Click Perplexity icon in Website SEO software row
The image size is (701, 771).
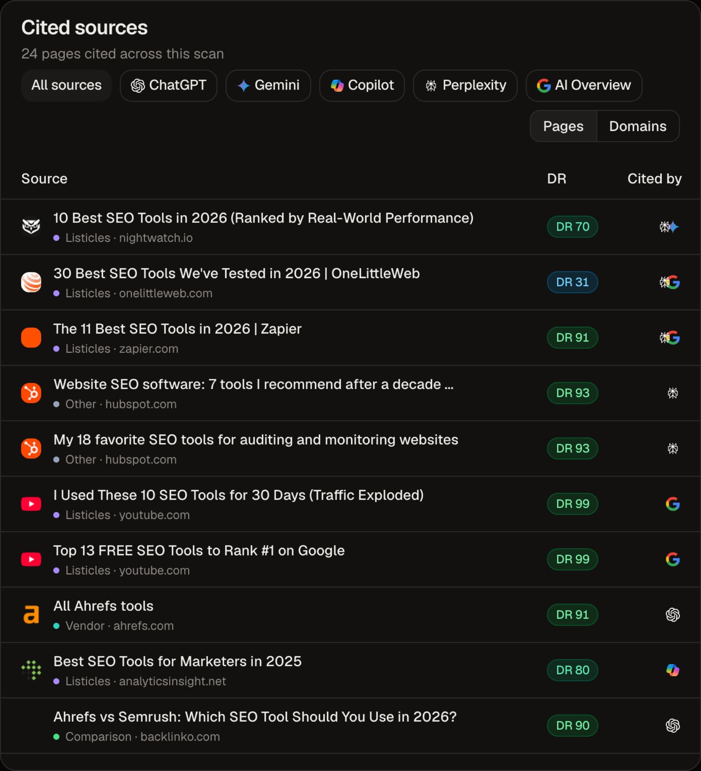pyautogui.click(x=673, y=393)
